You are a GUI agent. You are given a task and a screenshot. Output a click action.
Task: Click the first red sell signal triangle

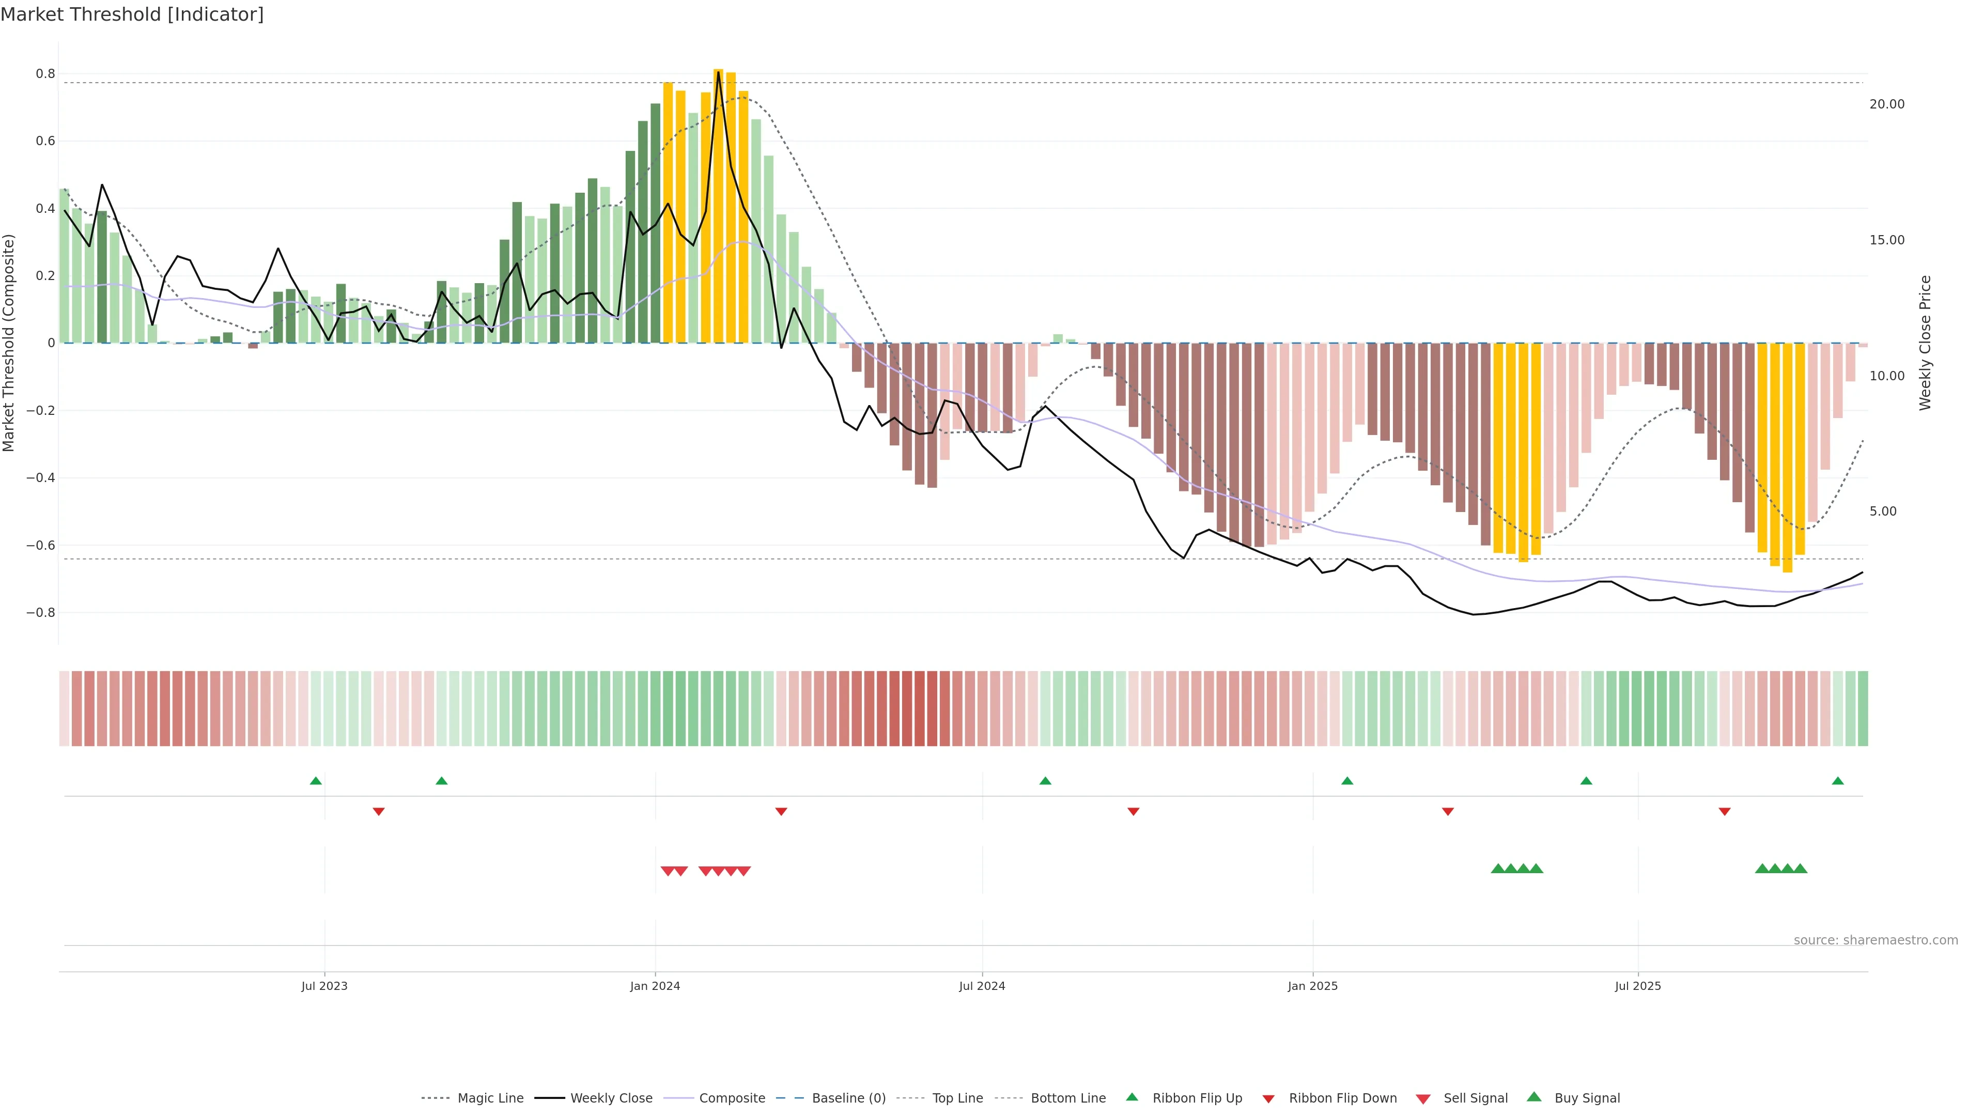[x=668, y=871]
